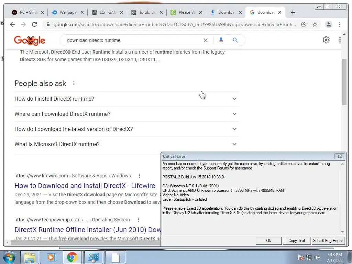The image size is (352, 264).
Task: Bookmark this page with the star
Action: point(315,24)
